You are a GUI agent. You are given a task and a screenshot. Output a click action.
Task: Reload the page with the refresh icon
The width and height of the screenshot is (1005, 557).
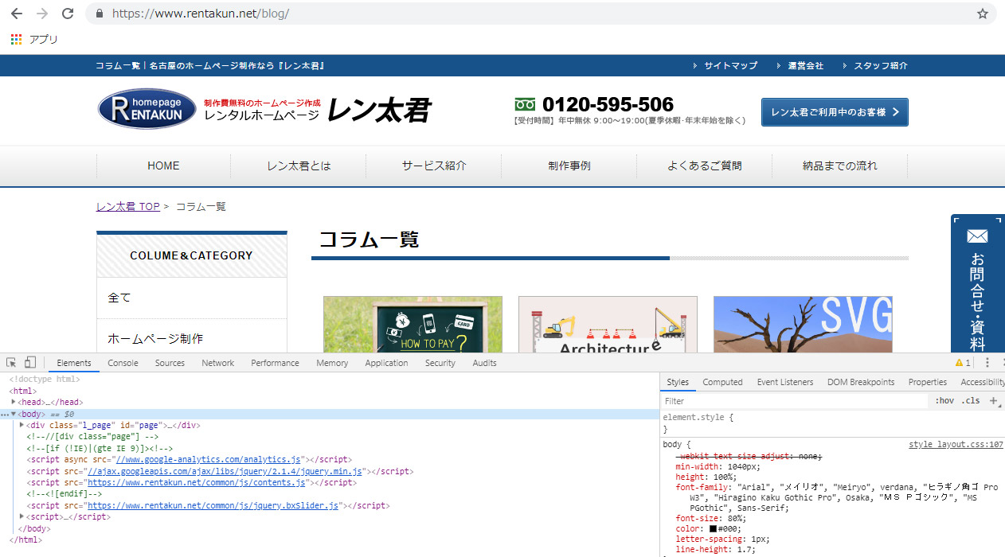point(68,14)
